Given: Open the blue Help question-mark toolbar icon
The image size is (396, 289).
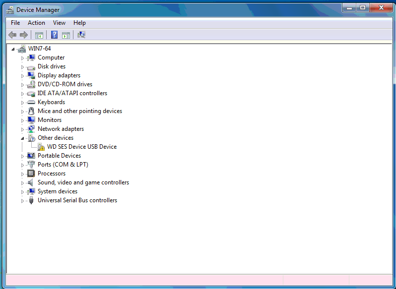Looking at the screenshot, I should (54, 35).
